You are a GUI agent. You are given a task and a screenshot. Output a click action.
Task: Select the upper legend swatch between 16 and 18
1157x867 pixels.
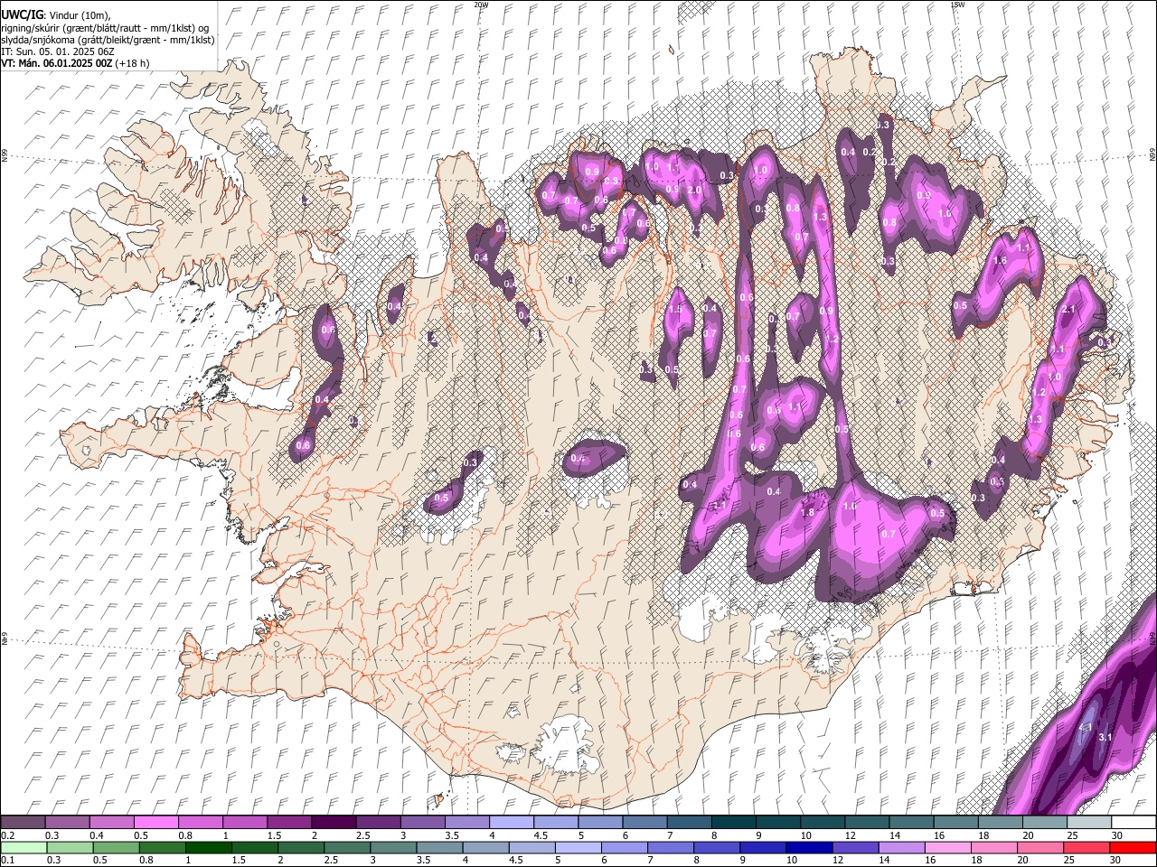click(955, 823)
